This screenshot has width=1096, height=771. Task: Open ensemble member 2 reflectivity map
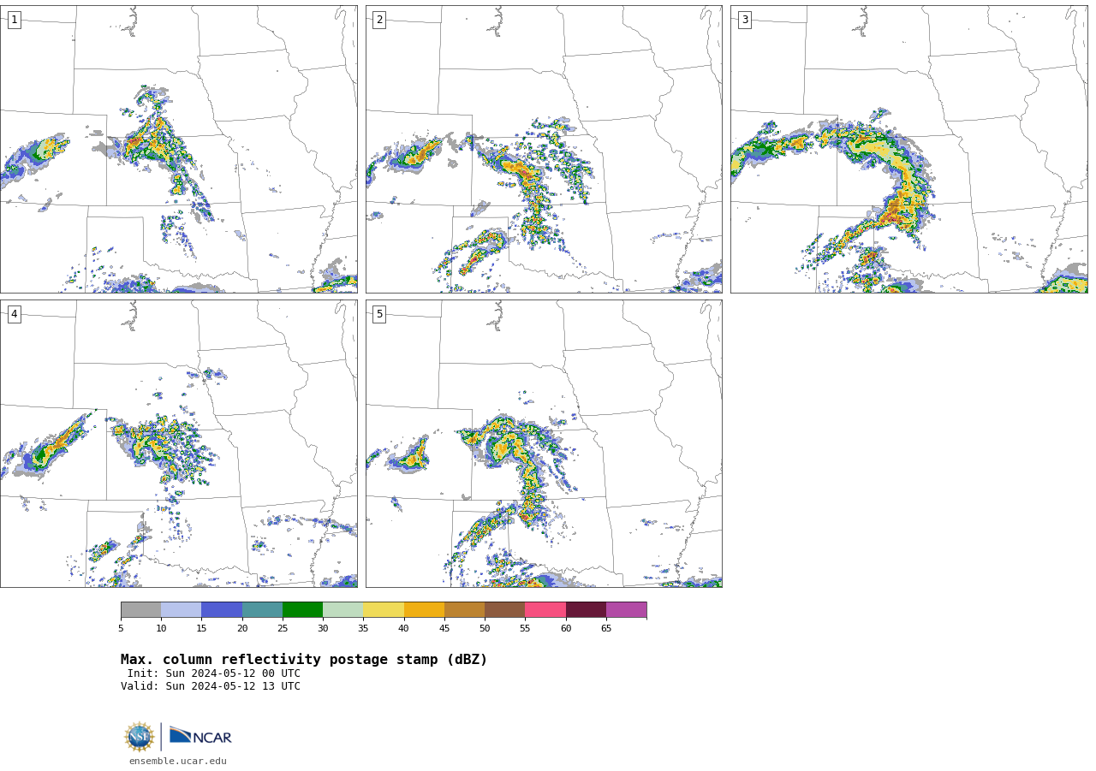coord(544,149)
